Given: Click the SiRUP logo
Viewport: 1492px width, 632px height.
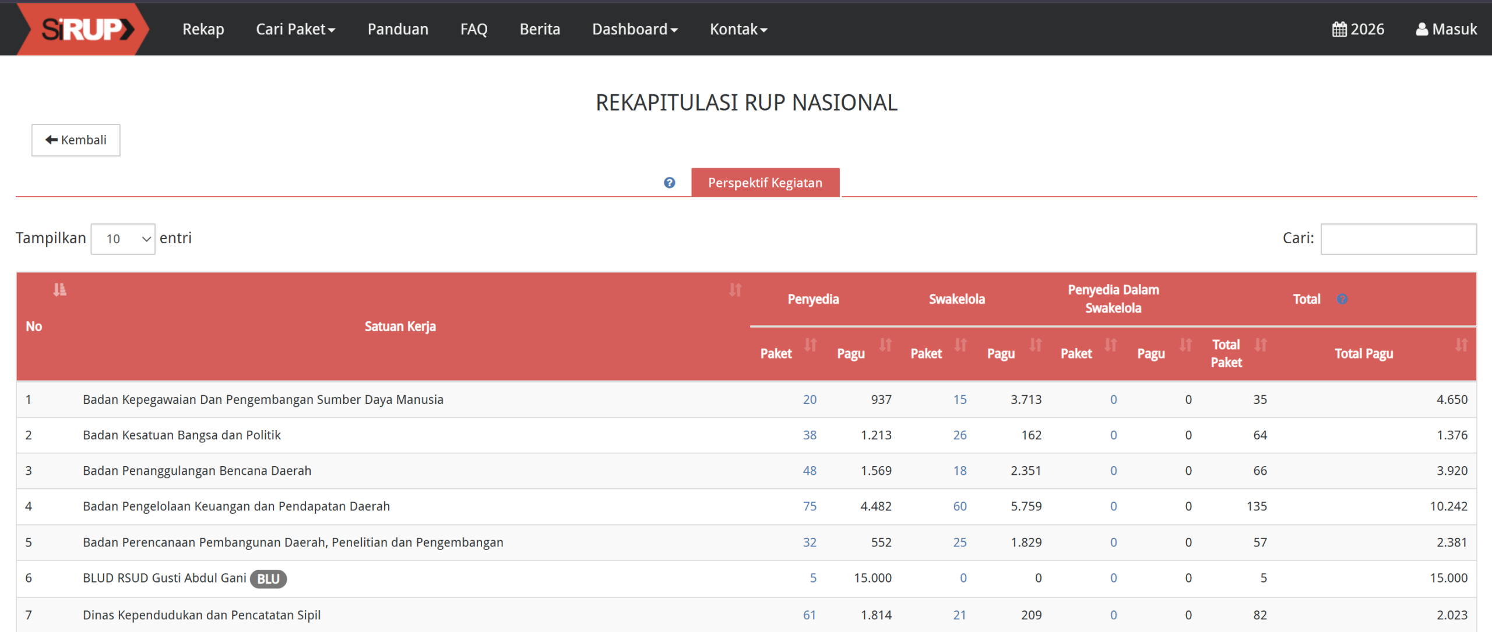Looking at the screenshot, I should [x=86, y=29].
